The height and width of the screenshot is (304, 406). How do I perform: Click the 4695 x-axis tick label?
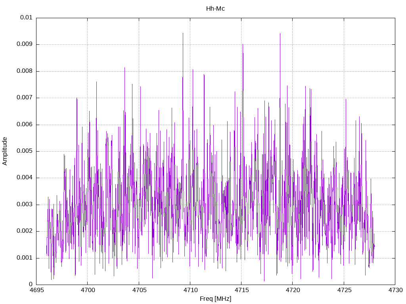pos(36,290)
